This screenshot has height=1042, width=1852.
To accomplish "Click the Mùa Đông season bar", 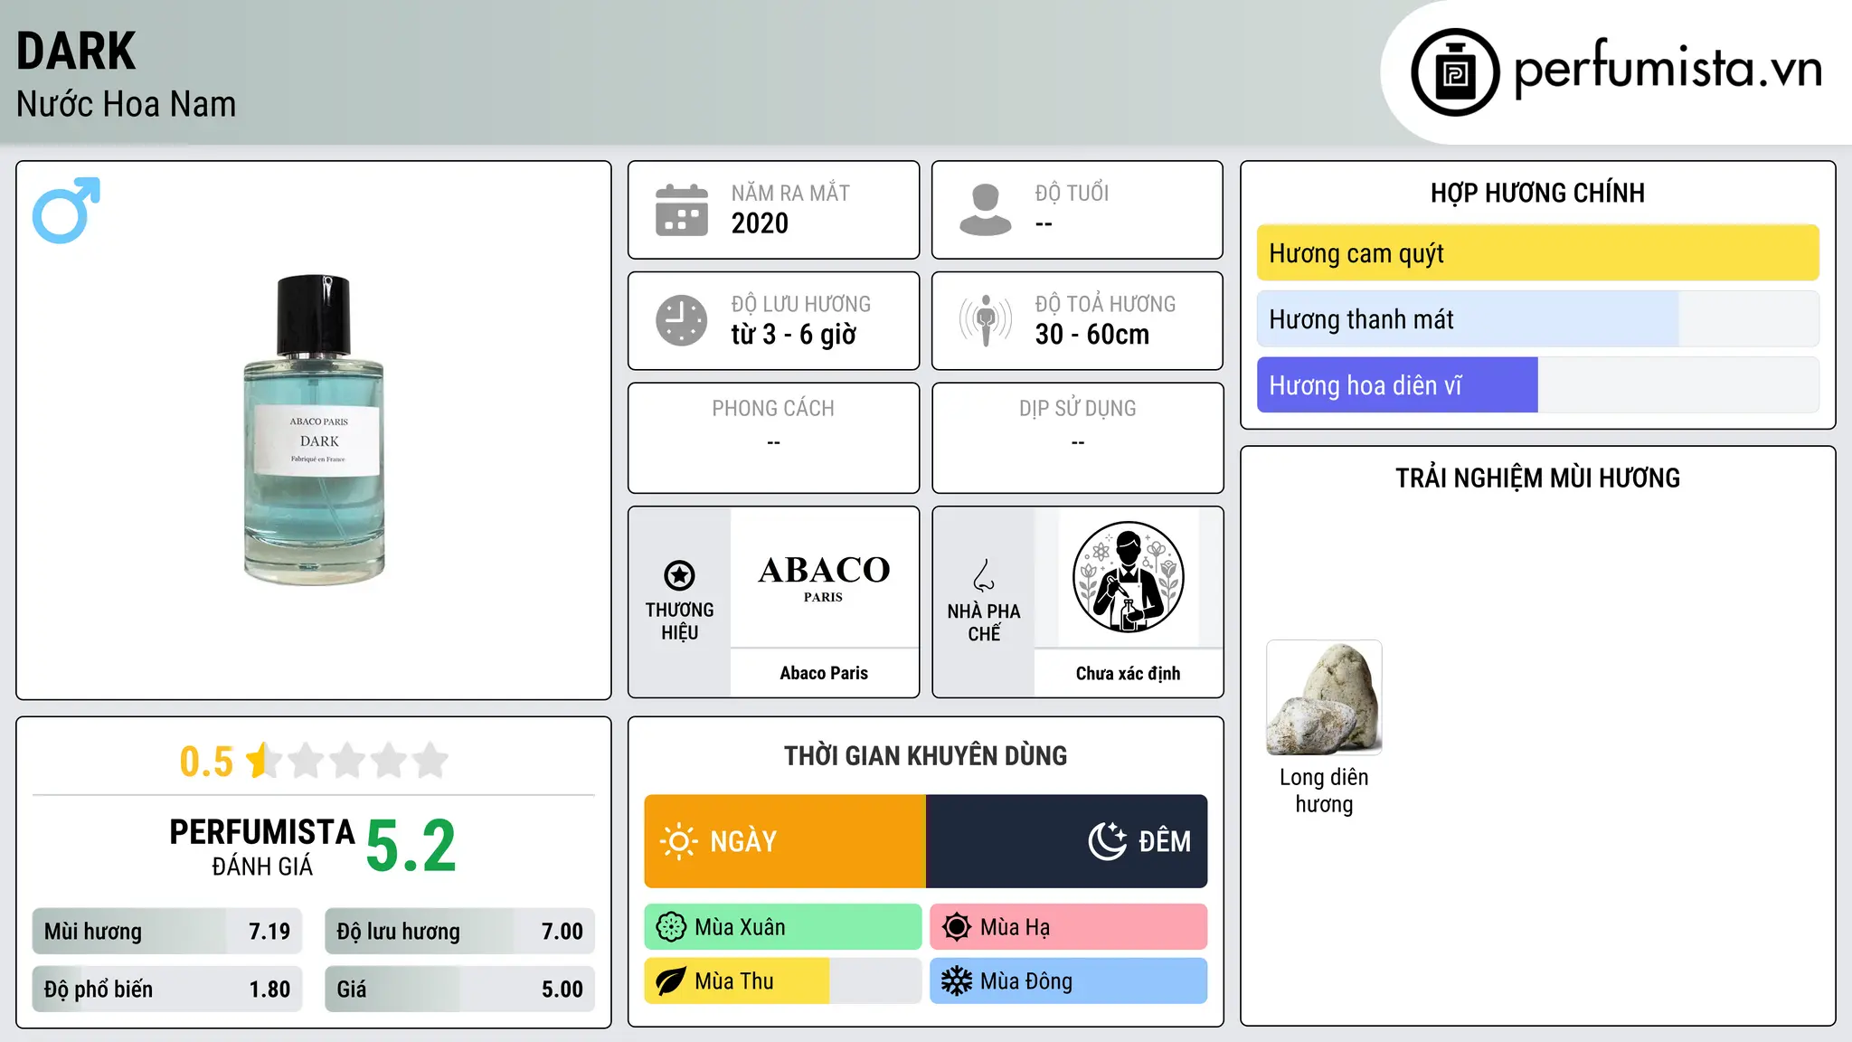I will pos(1069,981).
